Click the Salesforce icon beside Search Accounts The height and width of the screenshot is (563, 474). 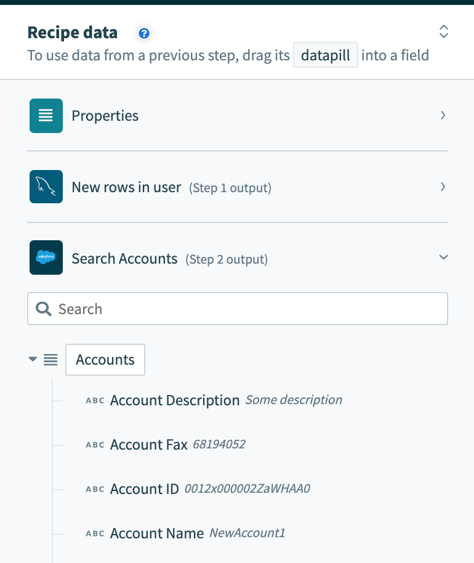[x=46, y=257]
